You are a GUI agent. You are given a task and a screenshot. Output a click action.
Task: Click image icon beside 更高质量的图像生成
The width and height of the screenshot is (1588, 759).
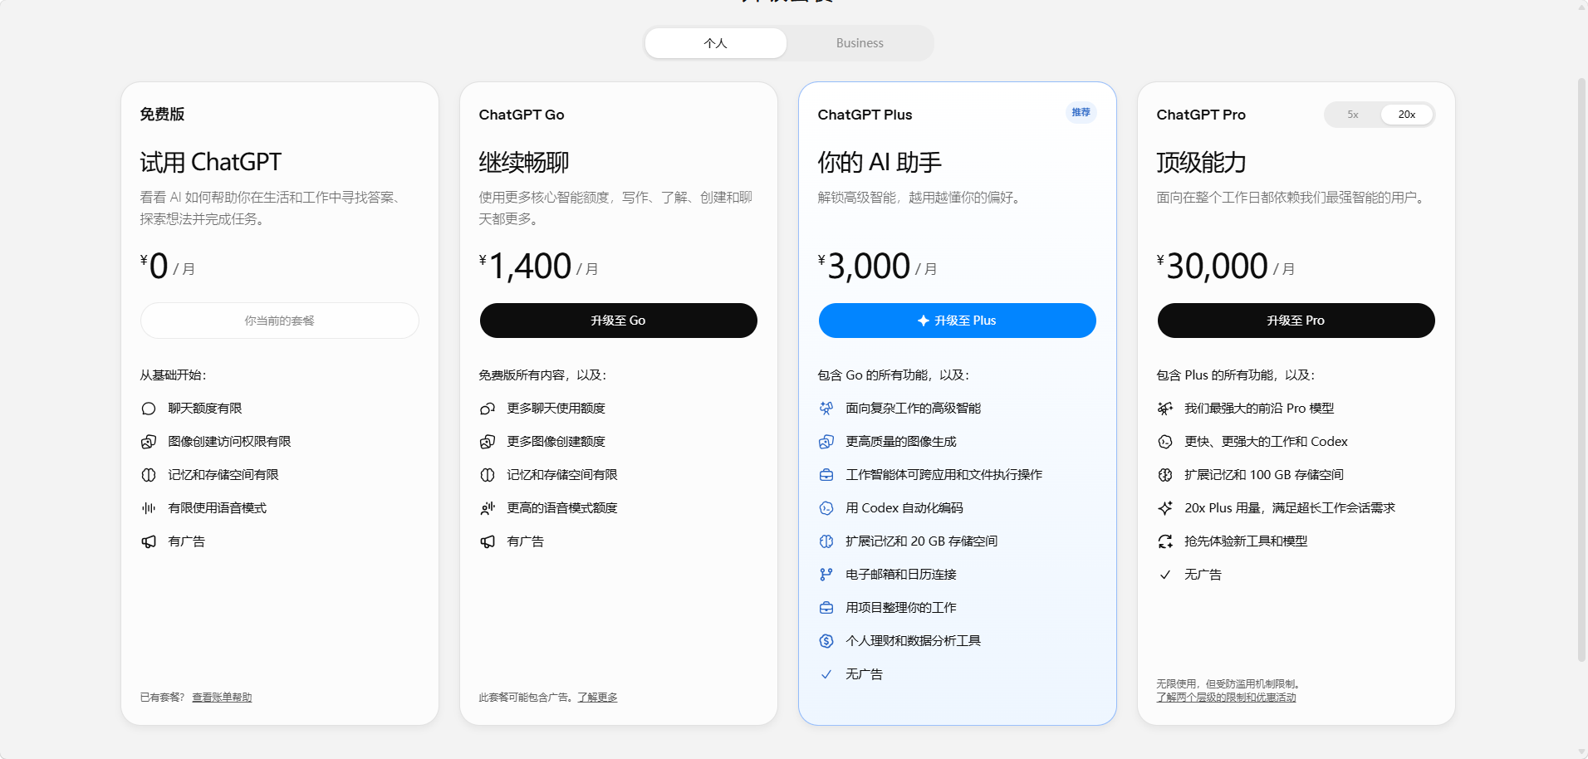pyautogui.click(x=826, y=442)
